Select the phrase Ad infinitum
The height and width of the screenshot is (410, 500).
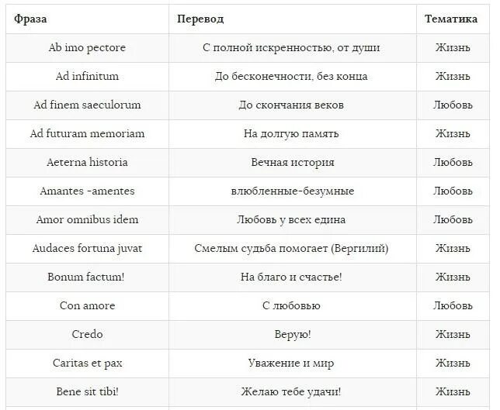coord(87,77)
